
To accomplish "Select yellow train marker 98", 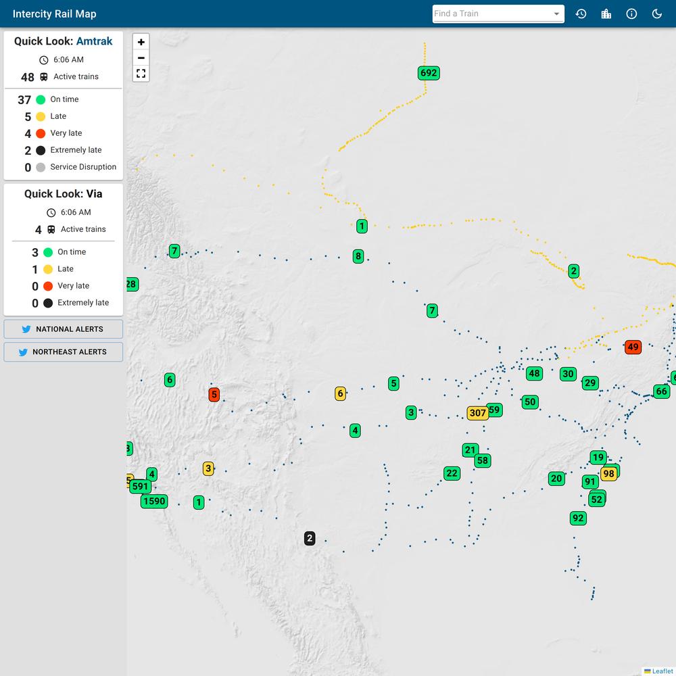I will coord(609,474).
